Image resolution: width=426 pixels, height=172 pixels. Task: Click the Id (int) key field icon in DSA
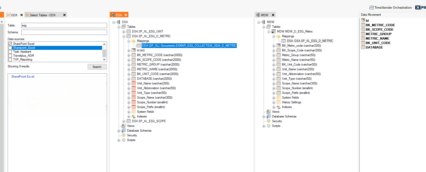click(134, 50)
